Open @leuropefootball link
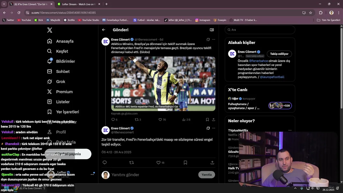343x193 pixels. click(x=272, y=77)
